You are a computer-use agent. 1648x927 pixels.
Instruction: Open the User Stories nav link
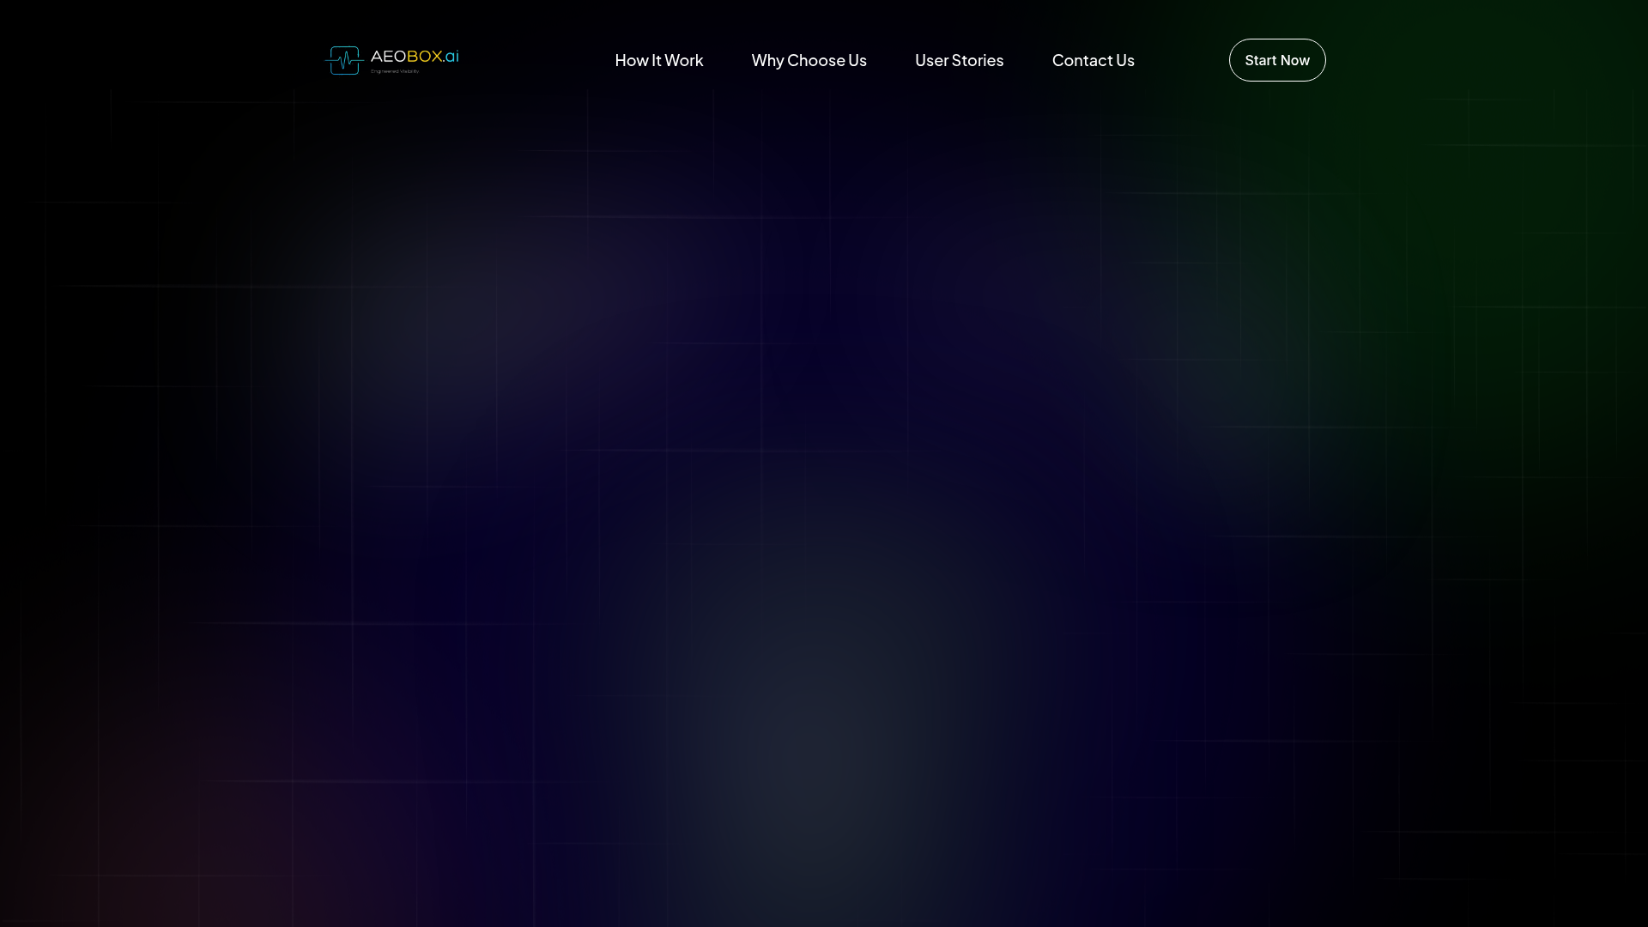click(x=959, y=60)
